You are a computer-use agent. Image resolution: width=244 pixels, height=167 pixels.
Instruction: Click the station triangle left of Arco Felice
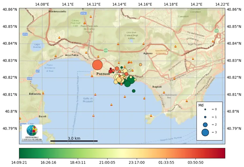pos(56,56)
